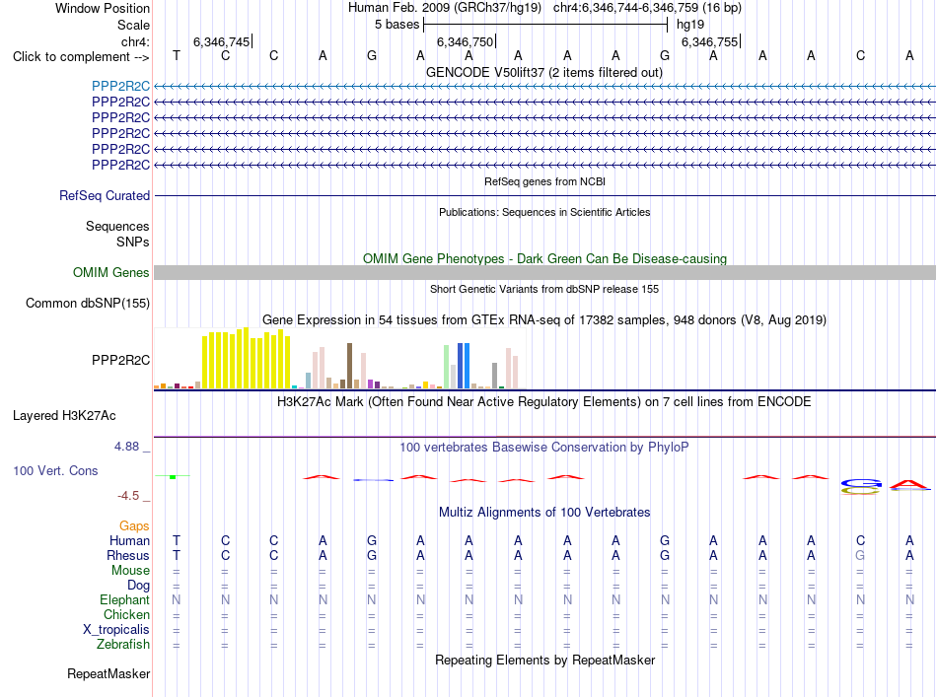Click the 'RefSeq genes from NCBI' title

point(544,181)
